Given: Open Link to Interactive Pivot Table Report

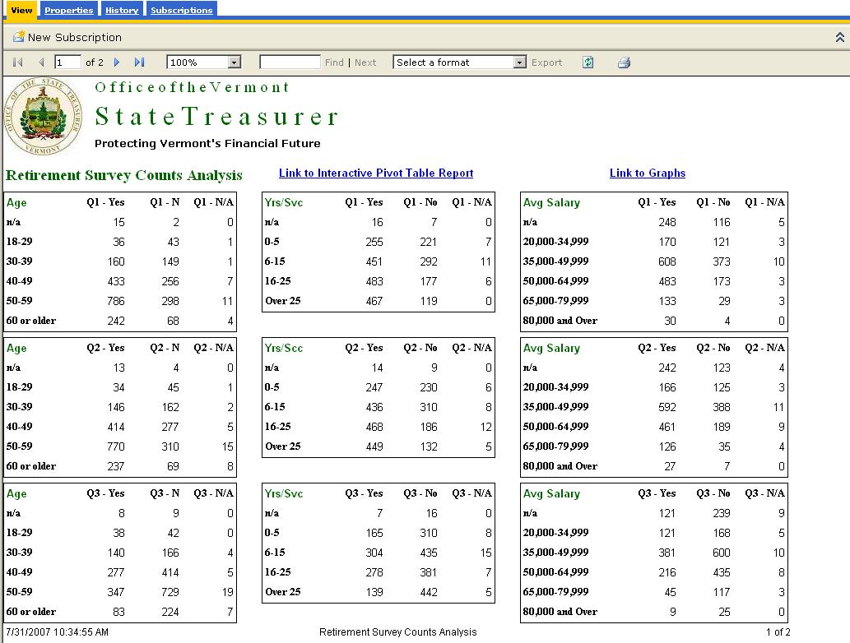Looking at the screenshot, I should click(376, 173).
